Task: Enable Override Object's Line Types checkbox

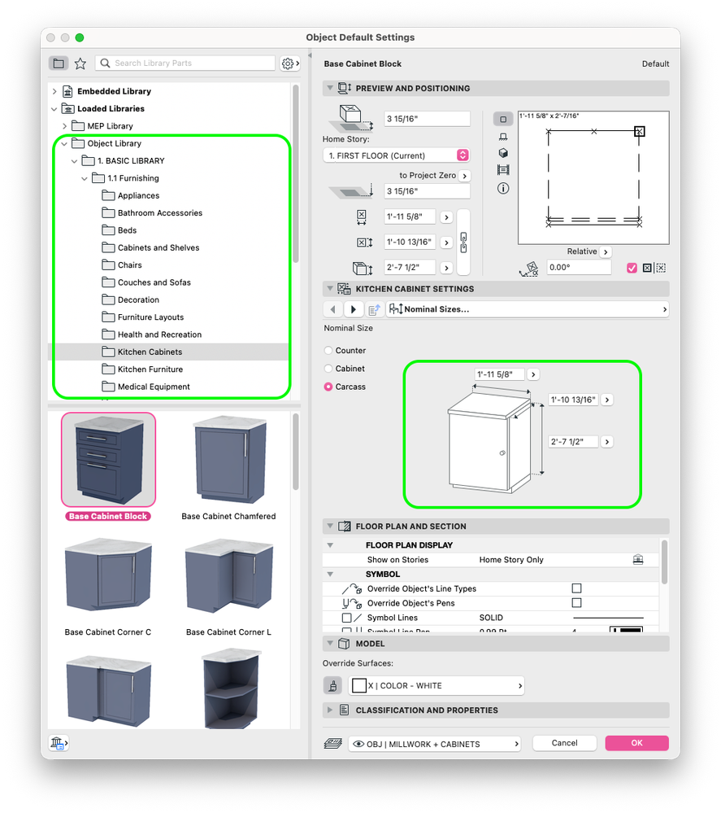Action: 576,588
